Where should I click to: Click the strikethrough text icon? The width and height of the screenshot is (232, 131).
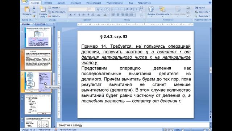click(x=84, y=15)
